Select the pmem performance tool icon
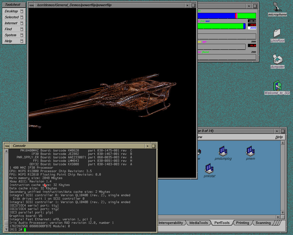 250,151
